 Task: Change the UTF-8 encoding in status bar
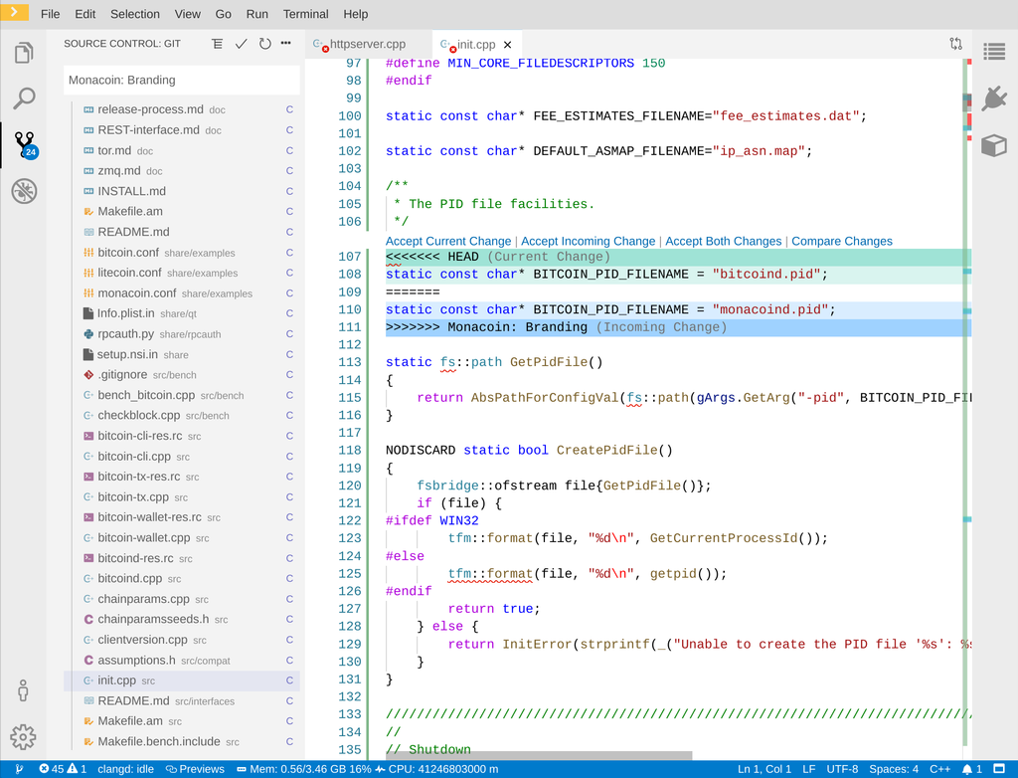pos(842,769)
